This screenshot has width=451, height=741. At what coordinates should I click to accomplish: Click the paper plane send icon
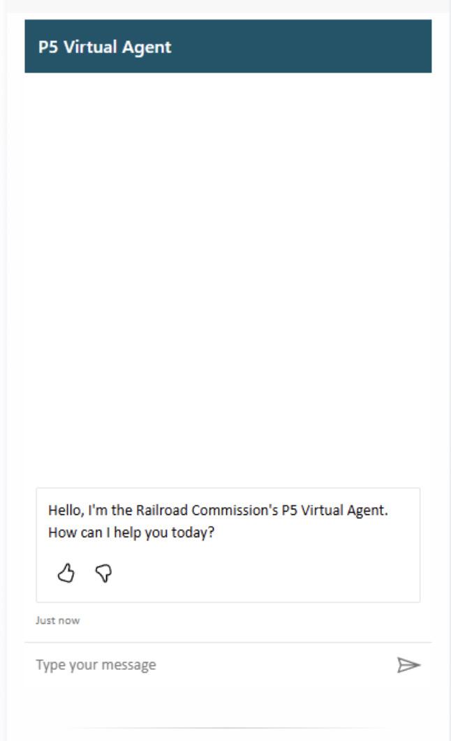[x=408, y=665]
